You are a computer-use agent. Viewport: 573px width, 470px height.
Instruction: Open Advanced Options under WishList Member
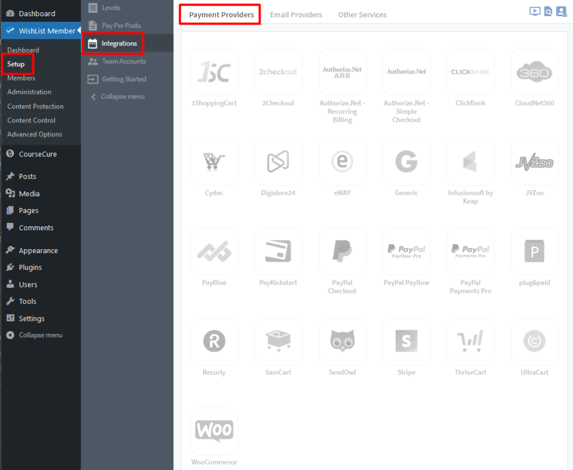(35, 134)
